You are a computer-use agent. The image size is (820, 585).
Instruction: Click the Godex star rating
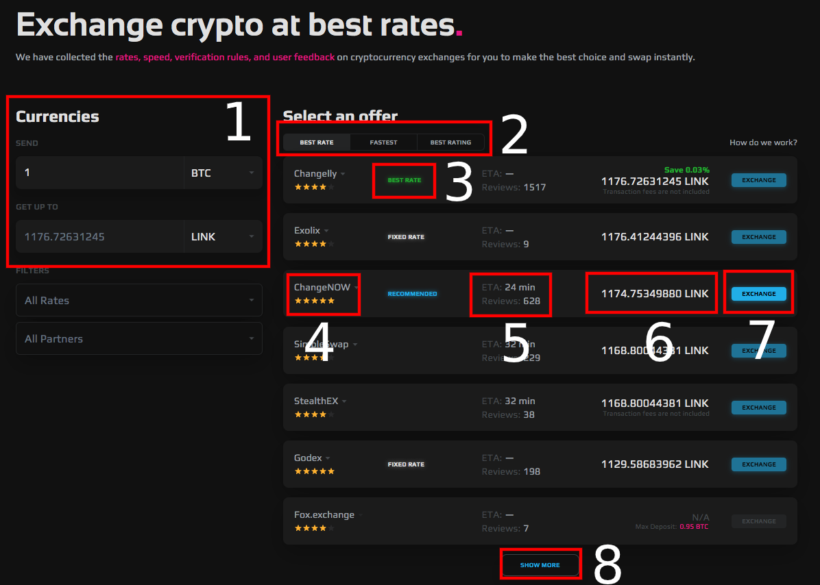(314, 471)
